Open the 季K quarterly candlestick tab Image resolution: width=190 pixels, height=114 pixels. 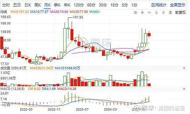[57, 5]
